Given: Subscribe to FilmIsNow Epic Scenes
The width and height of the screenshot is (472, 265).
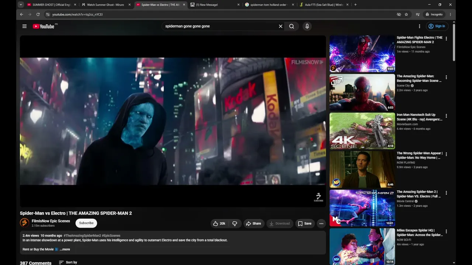Looking at the screenshot, I should (x=86, y=223).
